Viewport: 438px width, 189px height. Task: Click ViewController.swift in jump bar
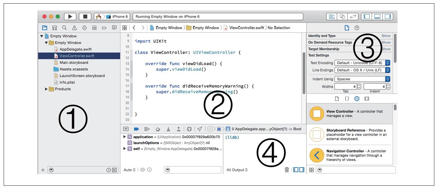pyautogui.click(x=244, y=28)
